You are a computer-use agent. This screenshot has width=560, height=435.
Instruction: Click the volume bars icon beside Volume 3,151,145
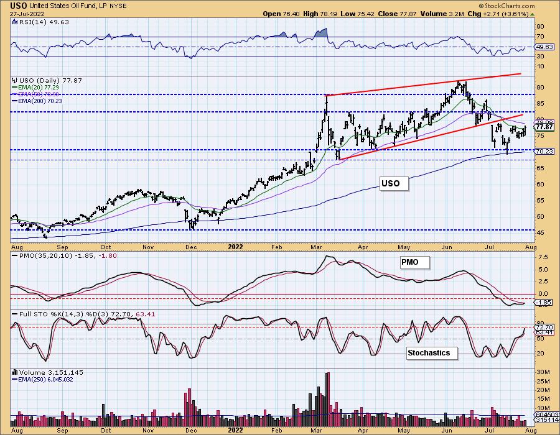(x=15, y=372)
